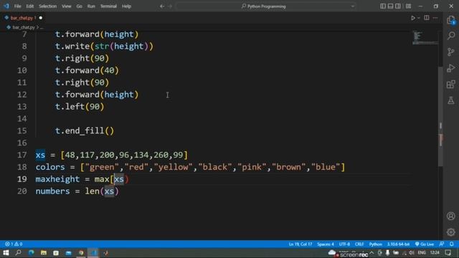Open the Mail app from the taskbar
459x258 pixels.
69,253
